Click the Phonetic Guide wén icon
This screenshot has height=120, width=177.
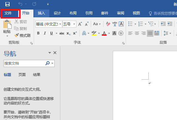(115, 24)
